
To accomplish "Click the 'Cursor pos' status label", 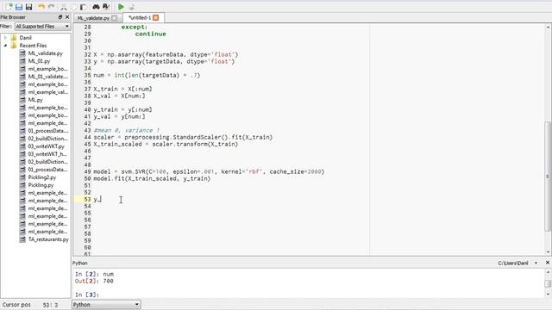I will (16, 305).
